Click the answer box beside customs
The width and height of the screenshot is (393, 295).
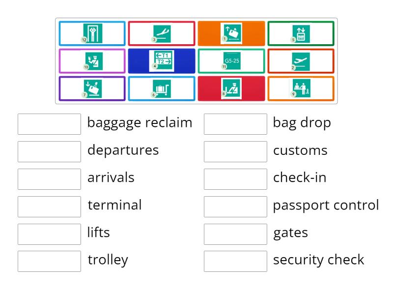(x=235, y=151)
